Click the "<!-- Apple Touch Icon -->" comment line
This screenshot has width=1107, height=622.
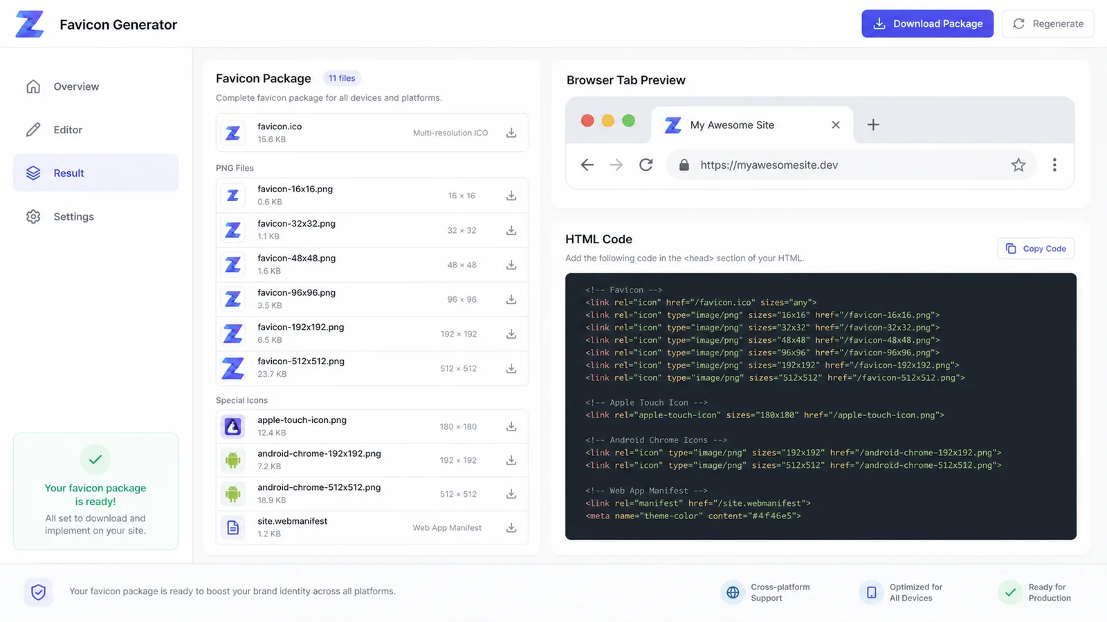tap(646, 403)
